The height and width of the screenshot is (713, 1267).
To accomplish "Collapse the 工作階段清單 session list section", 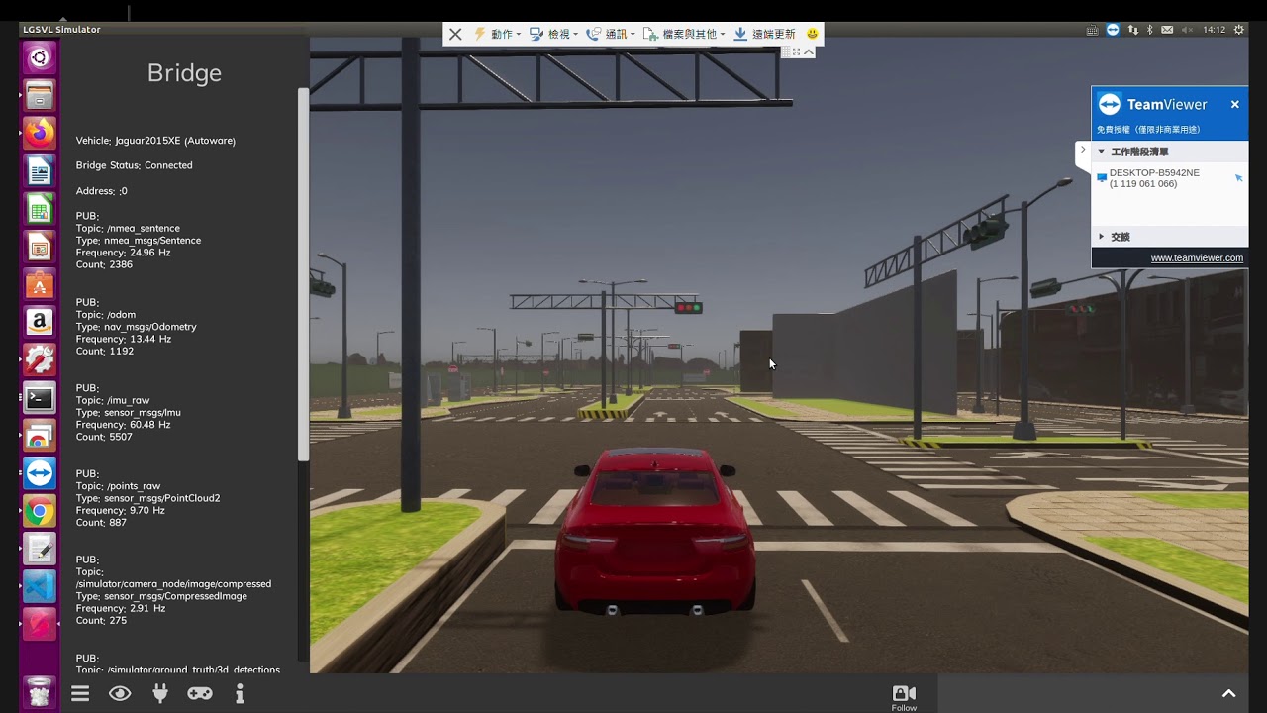I will coord(1101,152).
